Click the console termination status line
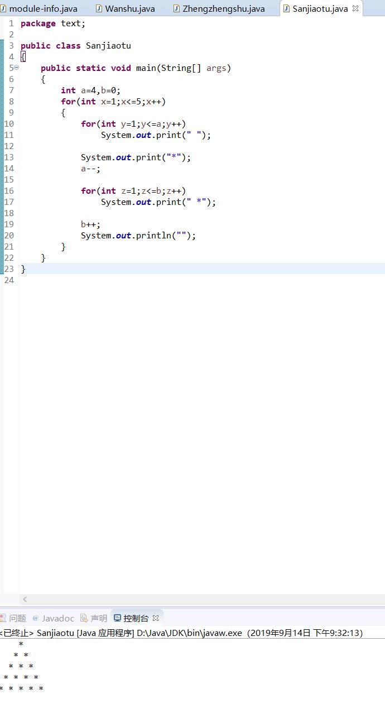The width and height of the screenshot is (385, 713). [181, 633]
